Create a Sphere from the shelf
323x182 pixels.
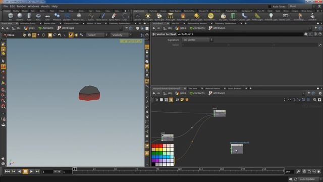[x=20, y=17]
